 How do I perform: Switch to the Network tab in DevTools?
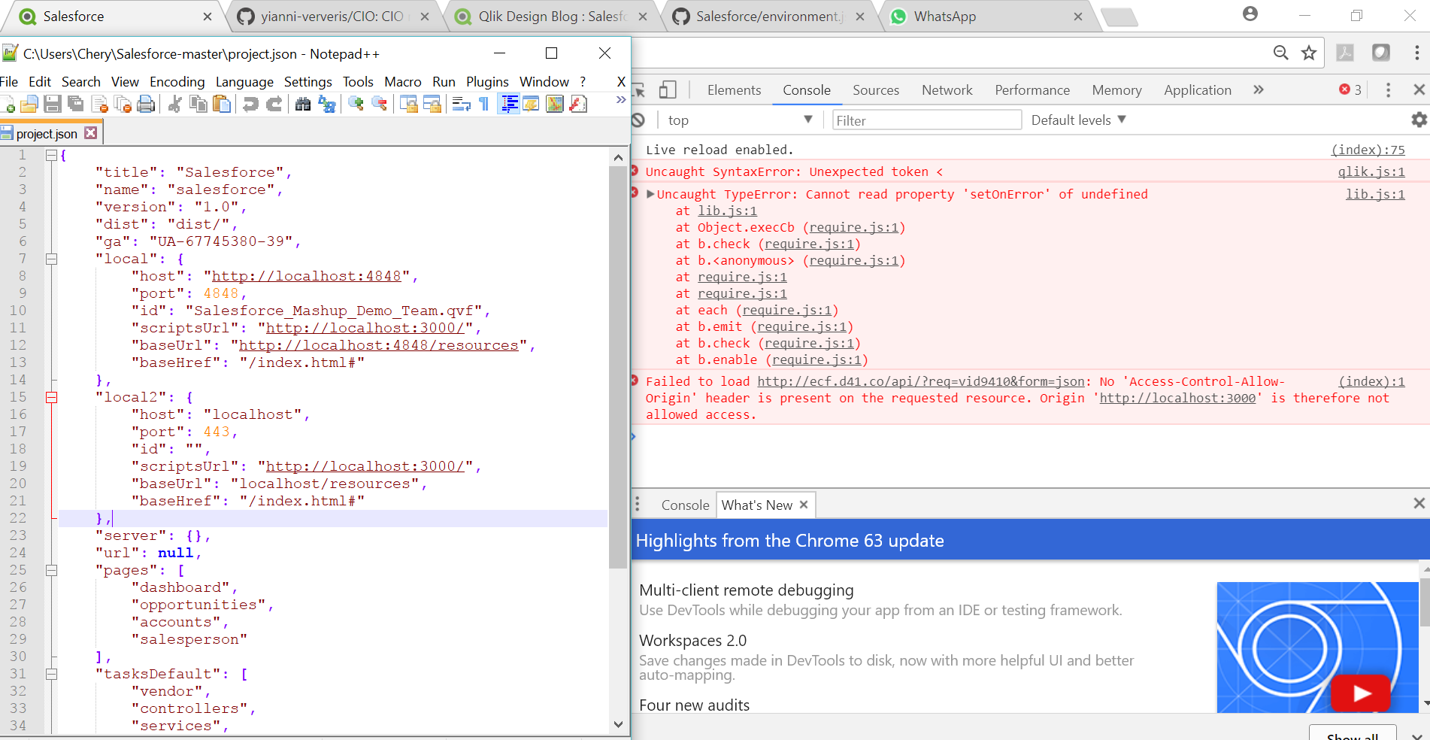click(947, 90)
